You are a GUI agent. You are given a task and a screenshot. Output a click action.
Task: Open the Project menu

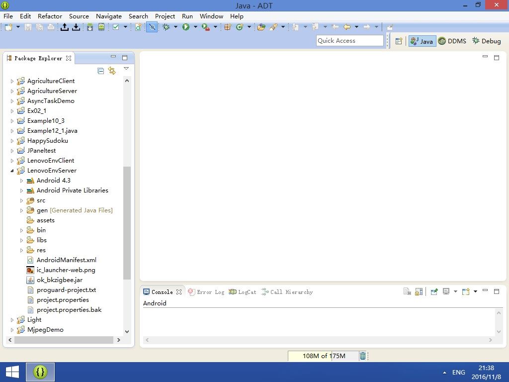tap(165, 16)
